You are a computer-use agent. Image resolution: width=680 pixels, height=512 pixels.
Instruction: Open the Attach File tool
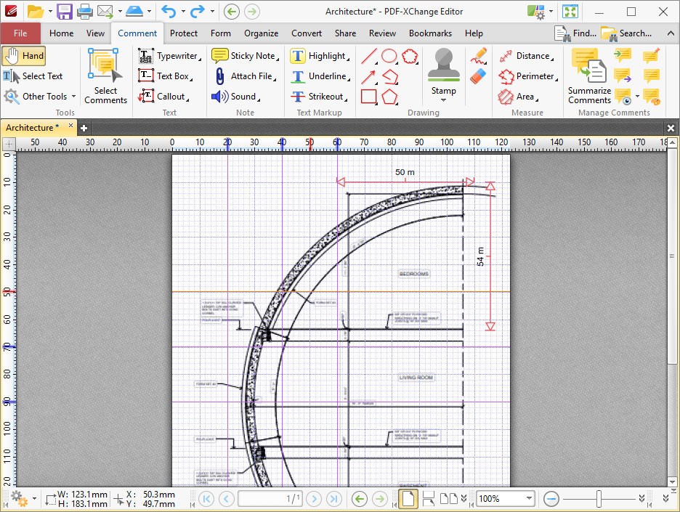click(x=245, y=76)
